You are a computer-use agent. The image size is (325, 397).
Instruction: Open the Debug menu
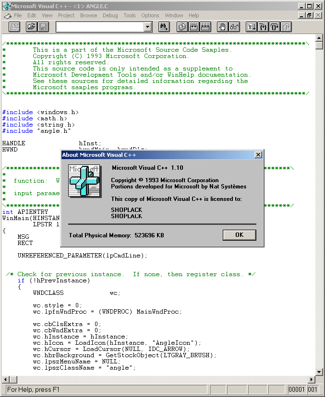[x=110, y=15]
